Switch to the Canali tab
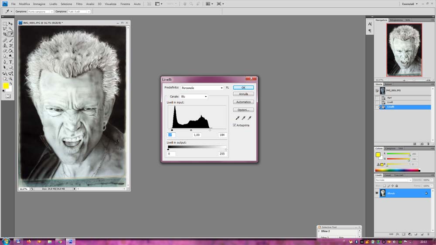 pyautogui.click(x=388, y=175)
